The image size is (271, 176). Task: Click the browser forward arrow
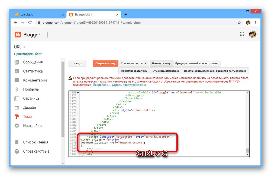23,23
